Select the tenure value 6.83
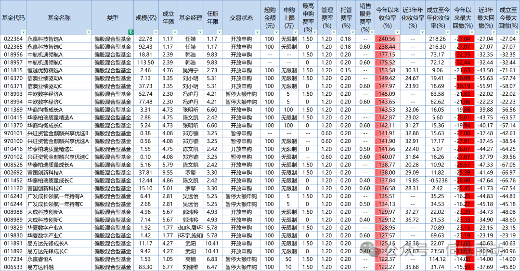520x271 pixels. (212, 259)
